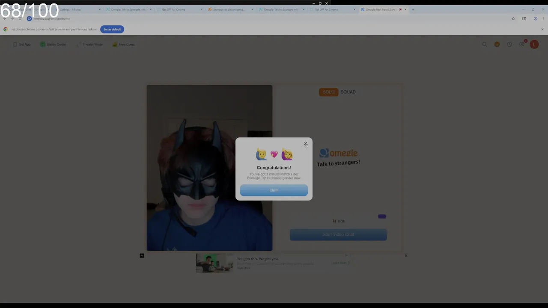Viewport: 548px width, 308px height.
Task: Switch to the 'Stranger has disconnected' tab
Action: (x=229, y=9)
